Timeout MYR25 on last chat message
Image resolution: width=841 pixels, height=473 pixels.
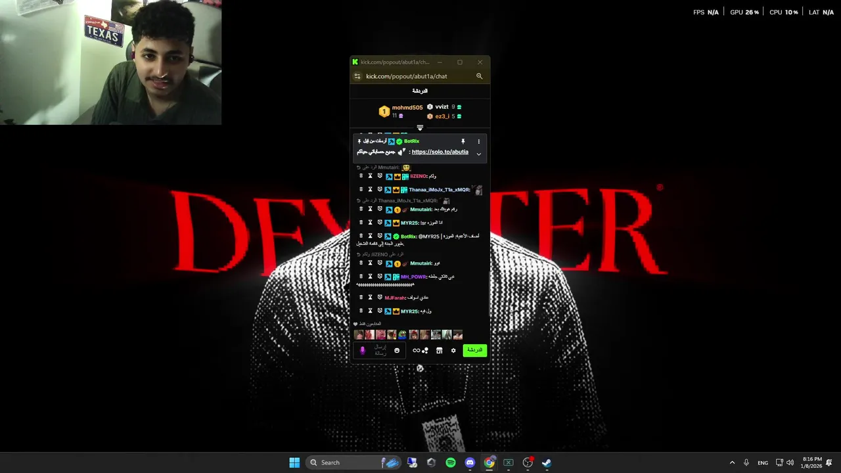pos(370,311)
